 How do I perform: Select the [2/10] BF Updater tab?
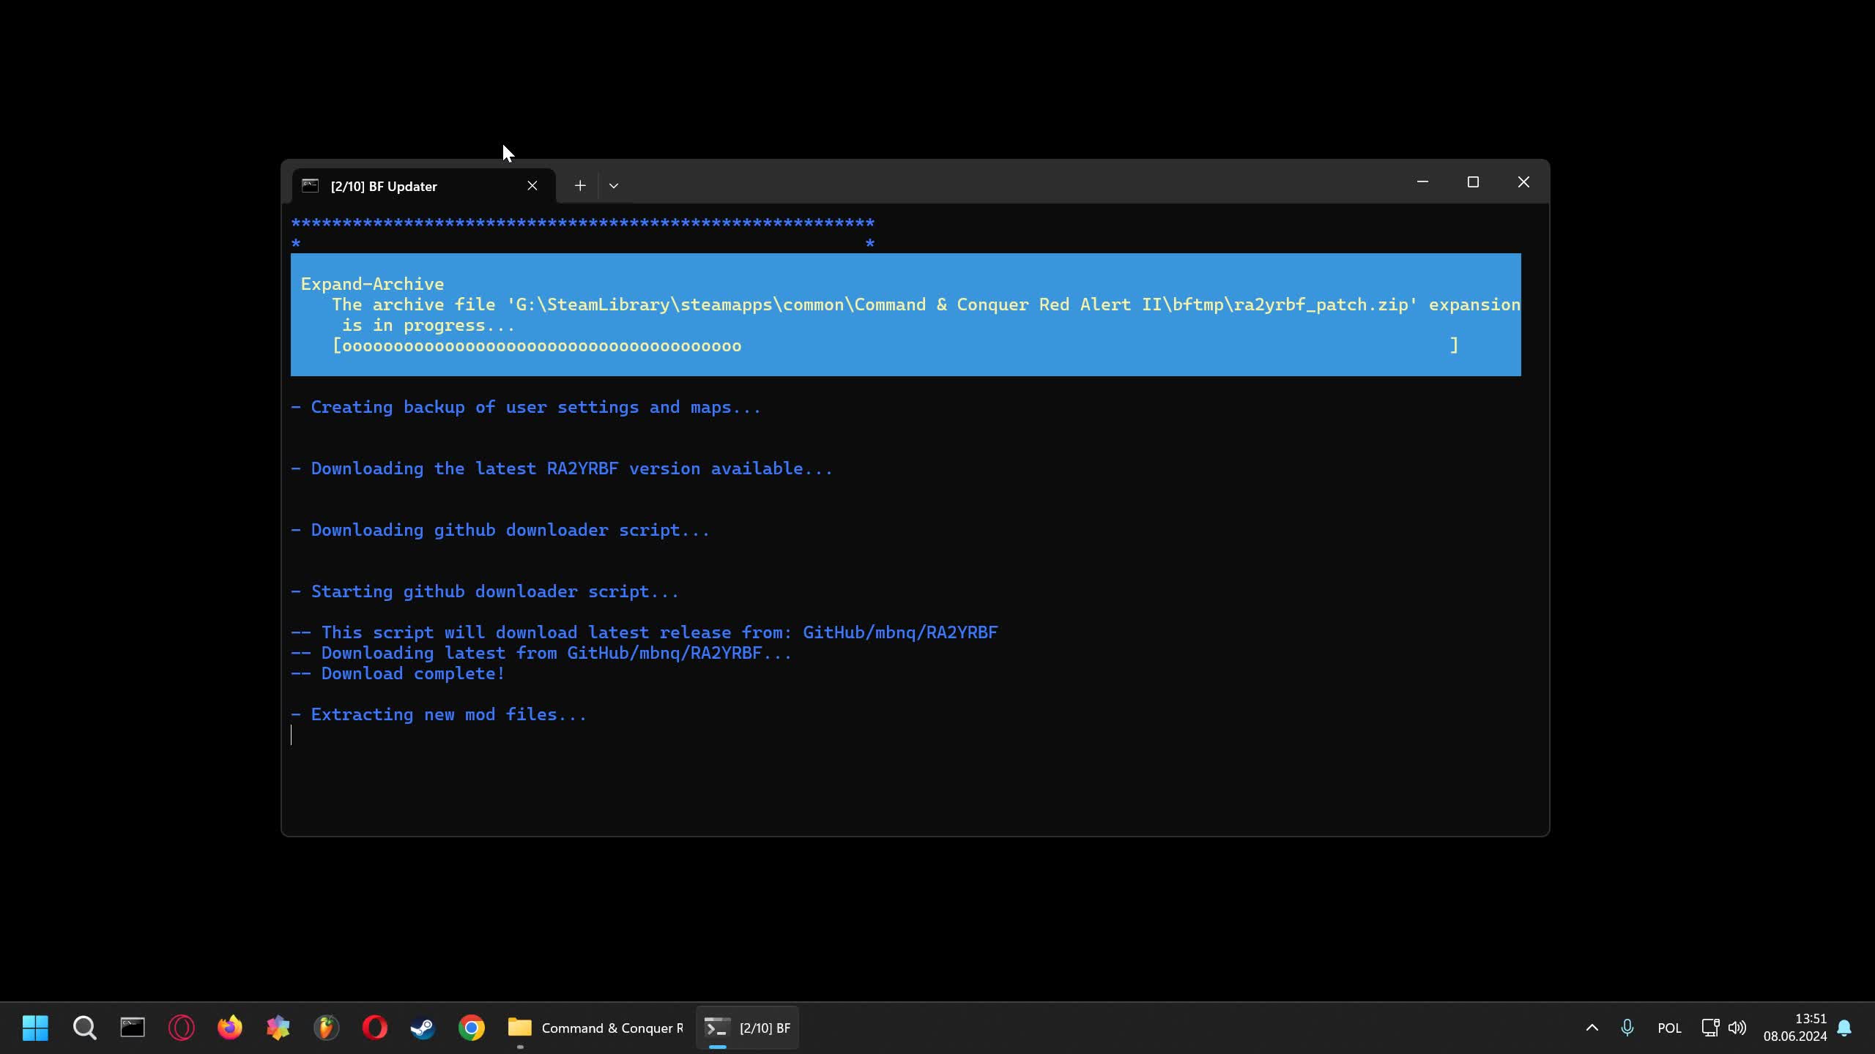(423, 186)
